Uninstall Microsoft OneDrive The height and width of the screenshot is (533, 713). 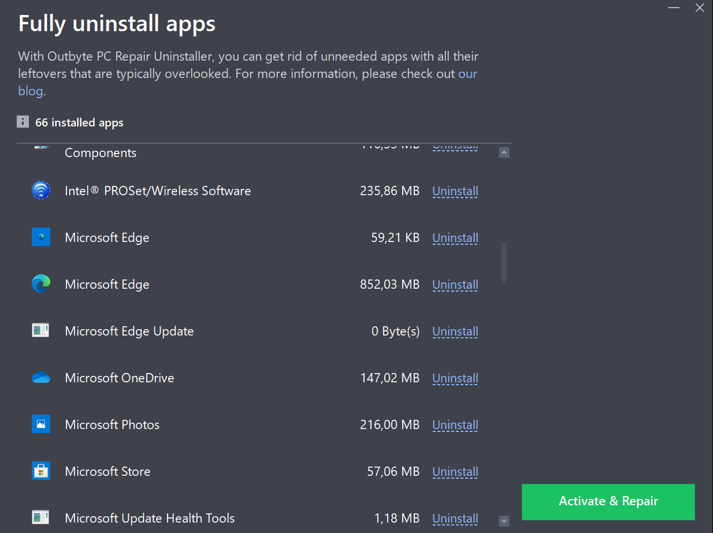455,378
